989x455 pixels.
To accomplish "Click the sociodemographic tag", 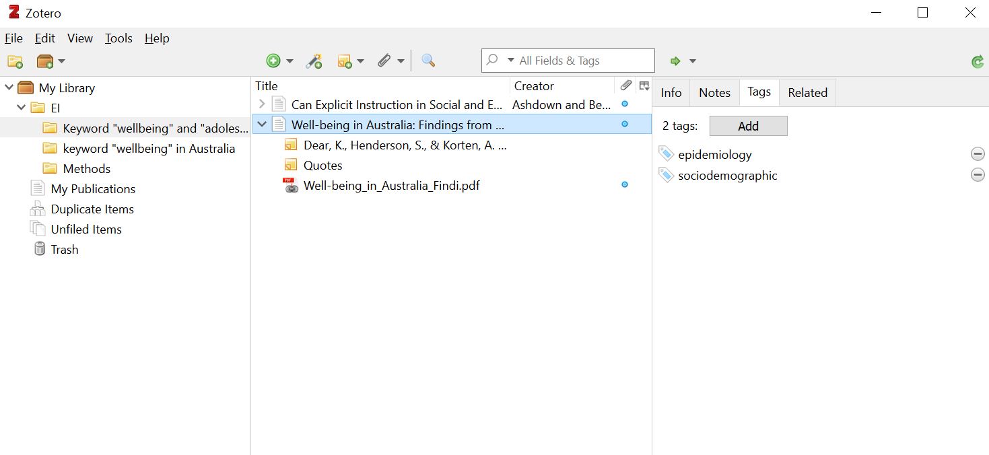I will coord(727,175).
